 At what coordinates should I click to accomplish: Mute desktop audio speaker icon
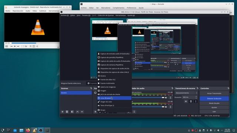166,98
